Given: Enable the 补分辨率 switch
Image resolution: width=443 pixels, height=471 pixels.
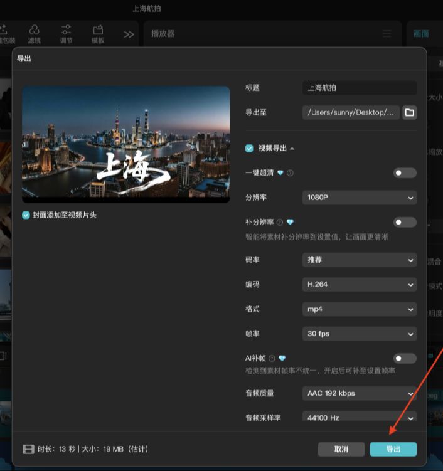Looking at the screenshot, I should [405, 222].
